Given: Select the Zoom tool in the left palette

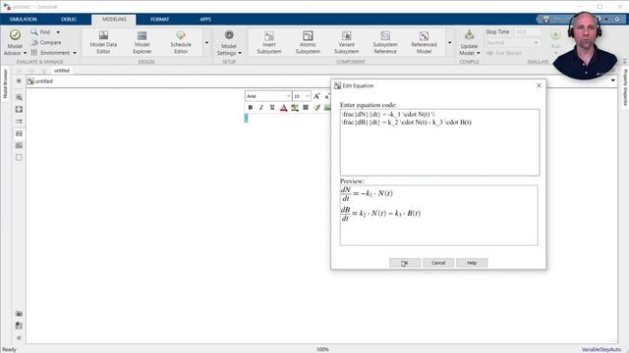Looking at the screenshot, I should click(x=19, y=97).
